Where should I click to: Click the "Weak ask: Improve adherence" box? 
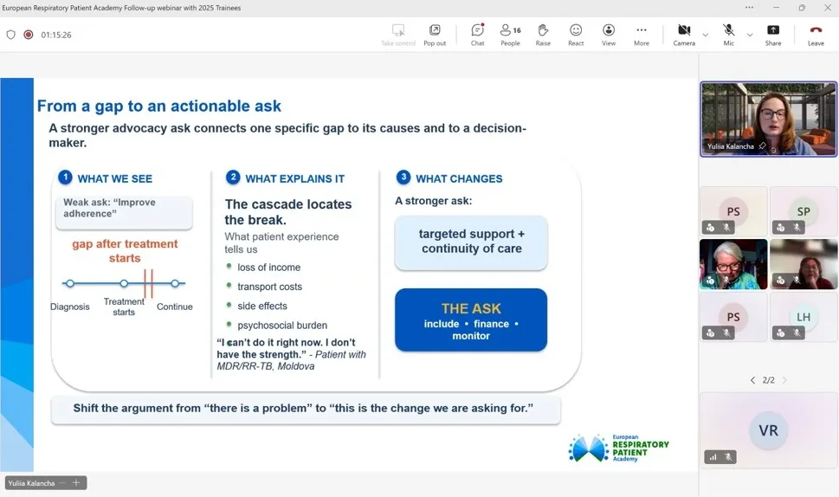pyautogui.click(x=124, y=211)
